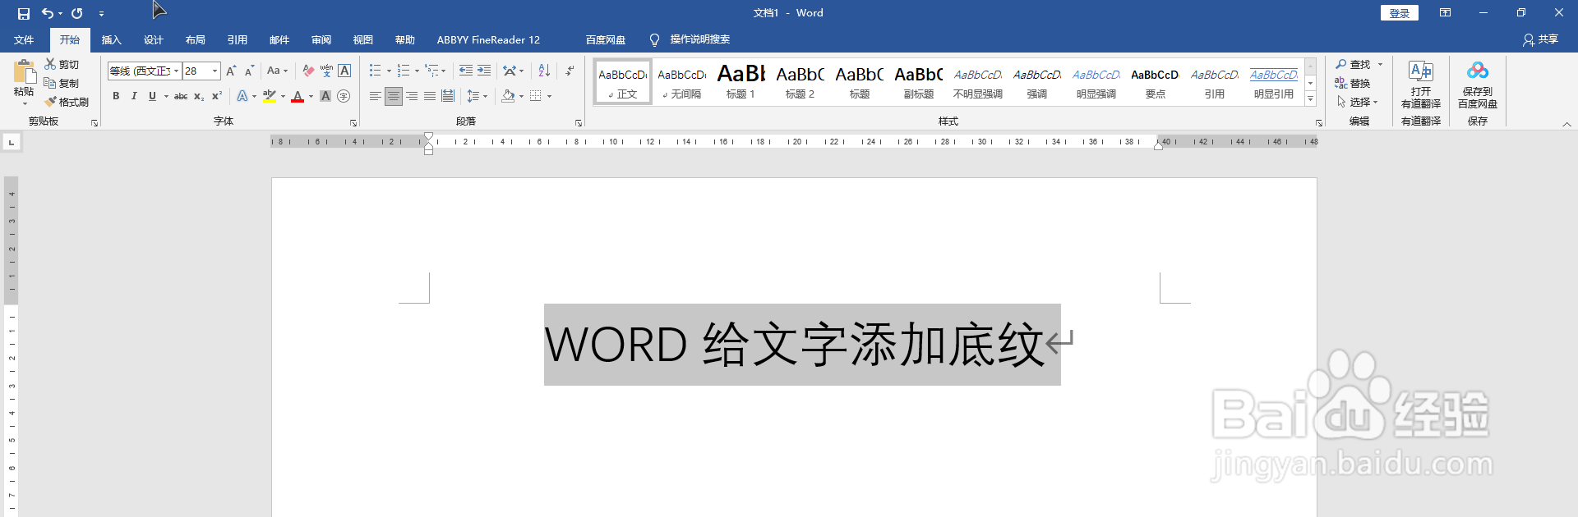Open the Aa change case dropdown
The width and height of the screenshot is (1578, 517).
pos(277,71)
